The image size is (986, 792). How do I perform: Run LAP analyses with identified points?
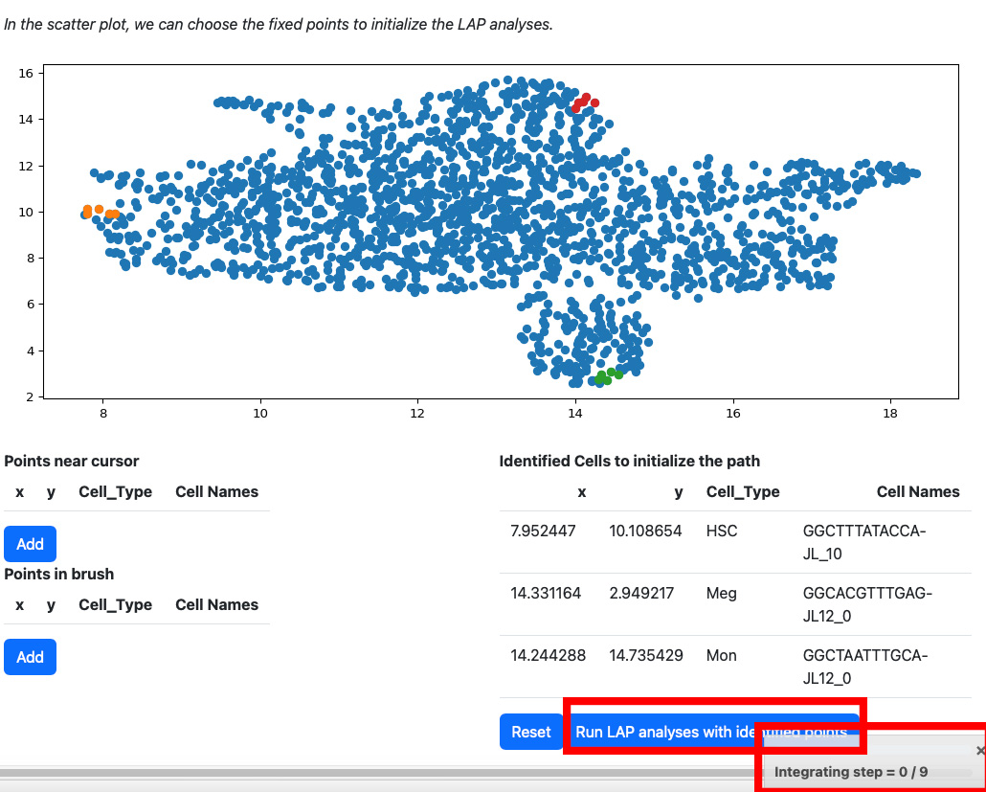pyautogui.click(x=711, y=732)
